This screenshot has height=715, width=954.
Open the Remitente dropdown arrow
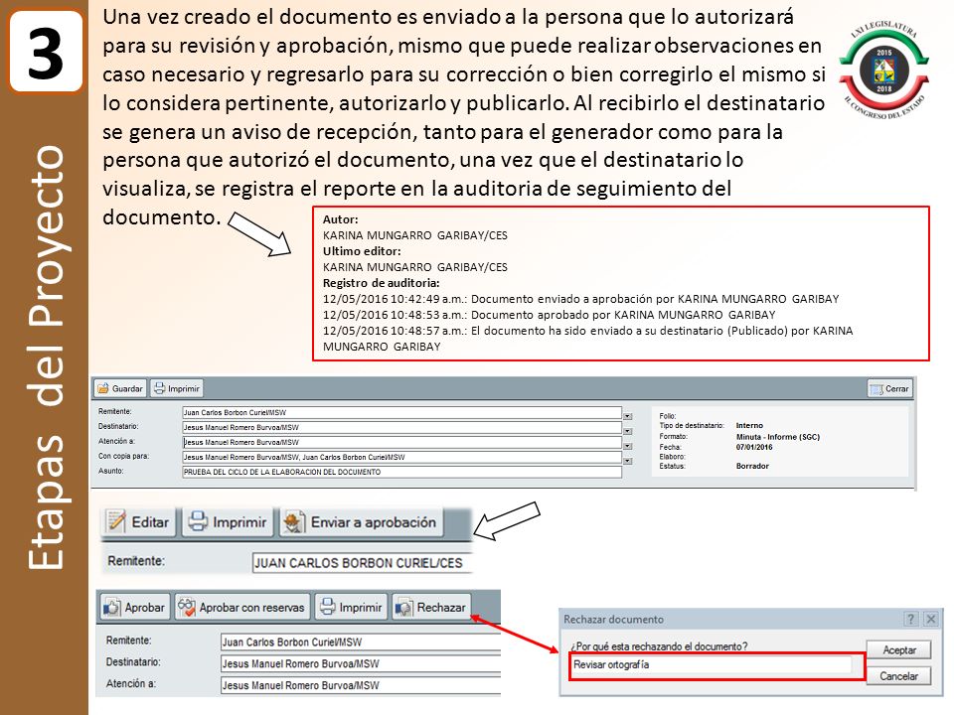(627, 416)
